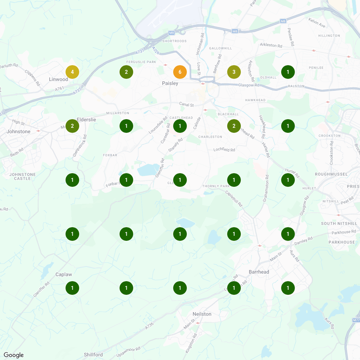Screen dimensions: 360x360
Task: Click the railway station icon north of Barrhead
Action: [260, 246]
